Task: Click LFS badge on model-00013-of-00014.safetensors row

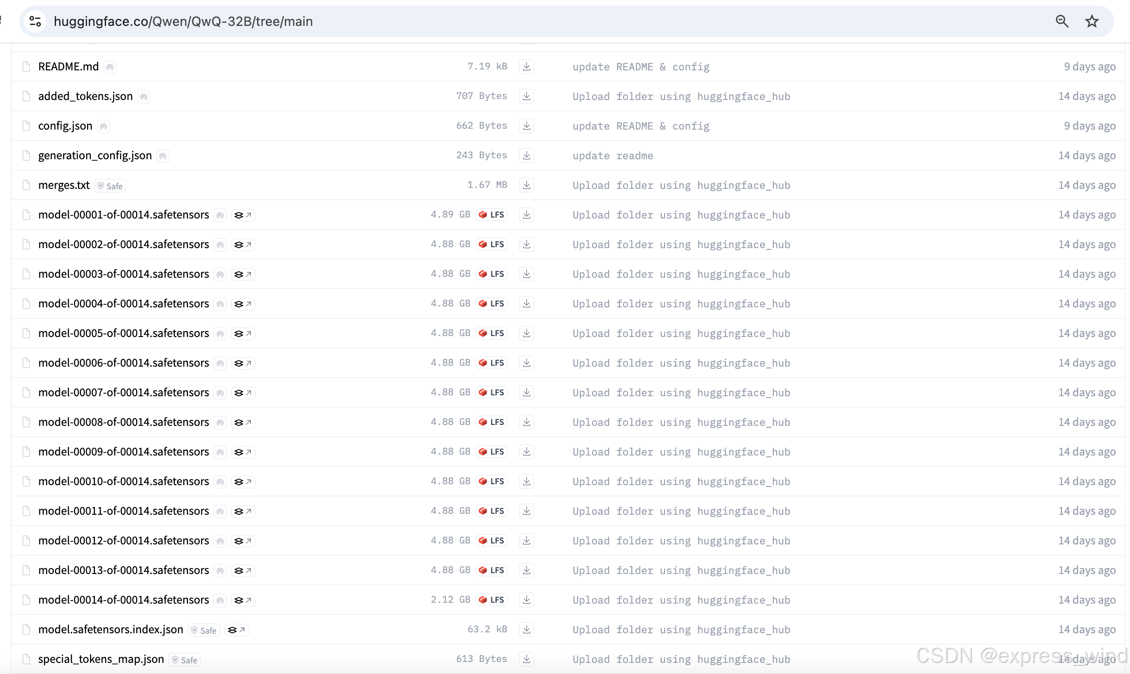Action: point(491,570)
